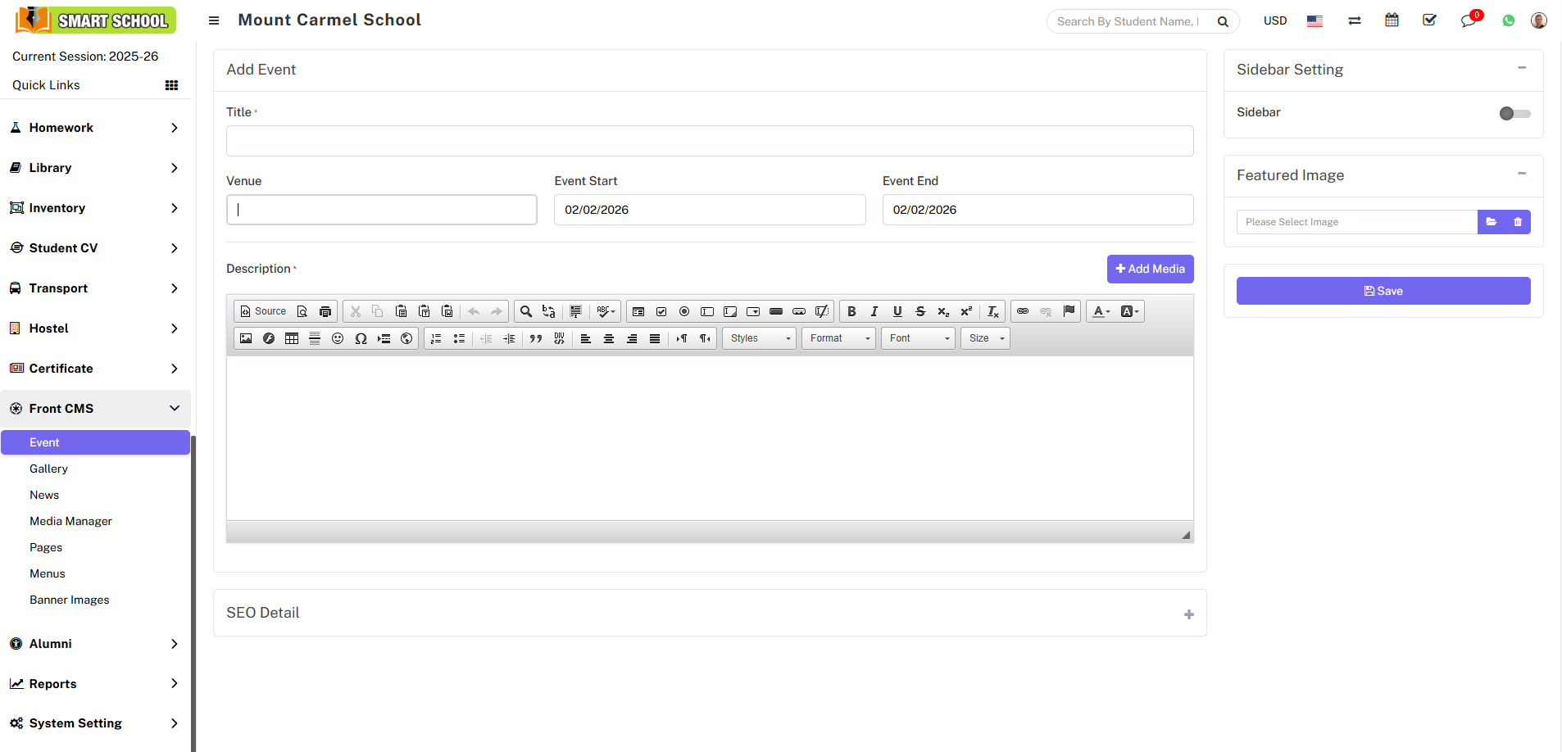Screen dimensions: 1562x752
Task: Open the Format dropdown
Action: tap(839, 338)
